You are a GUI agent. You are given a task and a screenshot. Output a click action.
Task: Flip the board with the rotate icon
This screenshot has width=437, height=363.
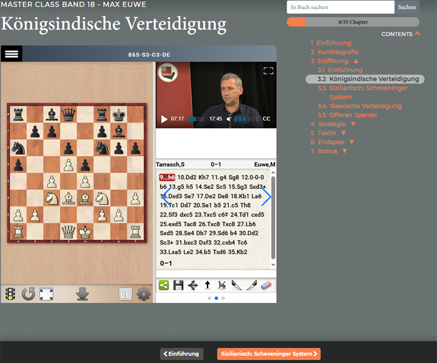pos(28,294)
